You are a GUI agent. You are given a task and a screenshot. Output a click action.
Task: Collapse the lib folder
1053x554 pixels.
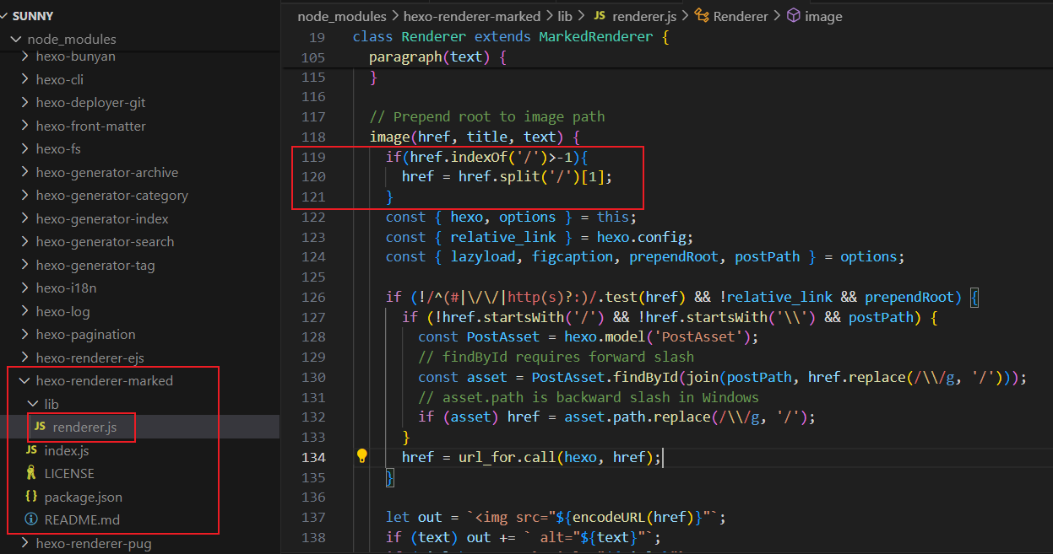click(x=33, y=404)
